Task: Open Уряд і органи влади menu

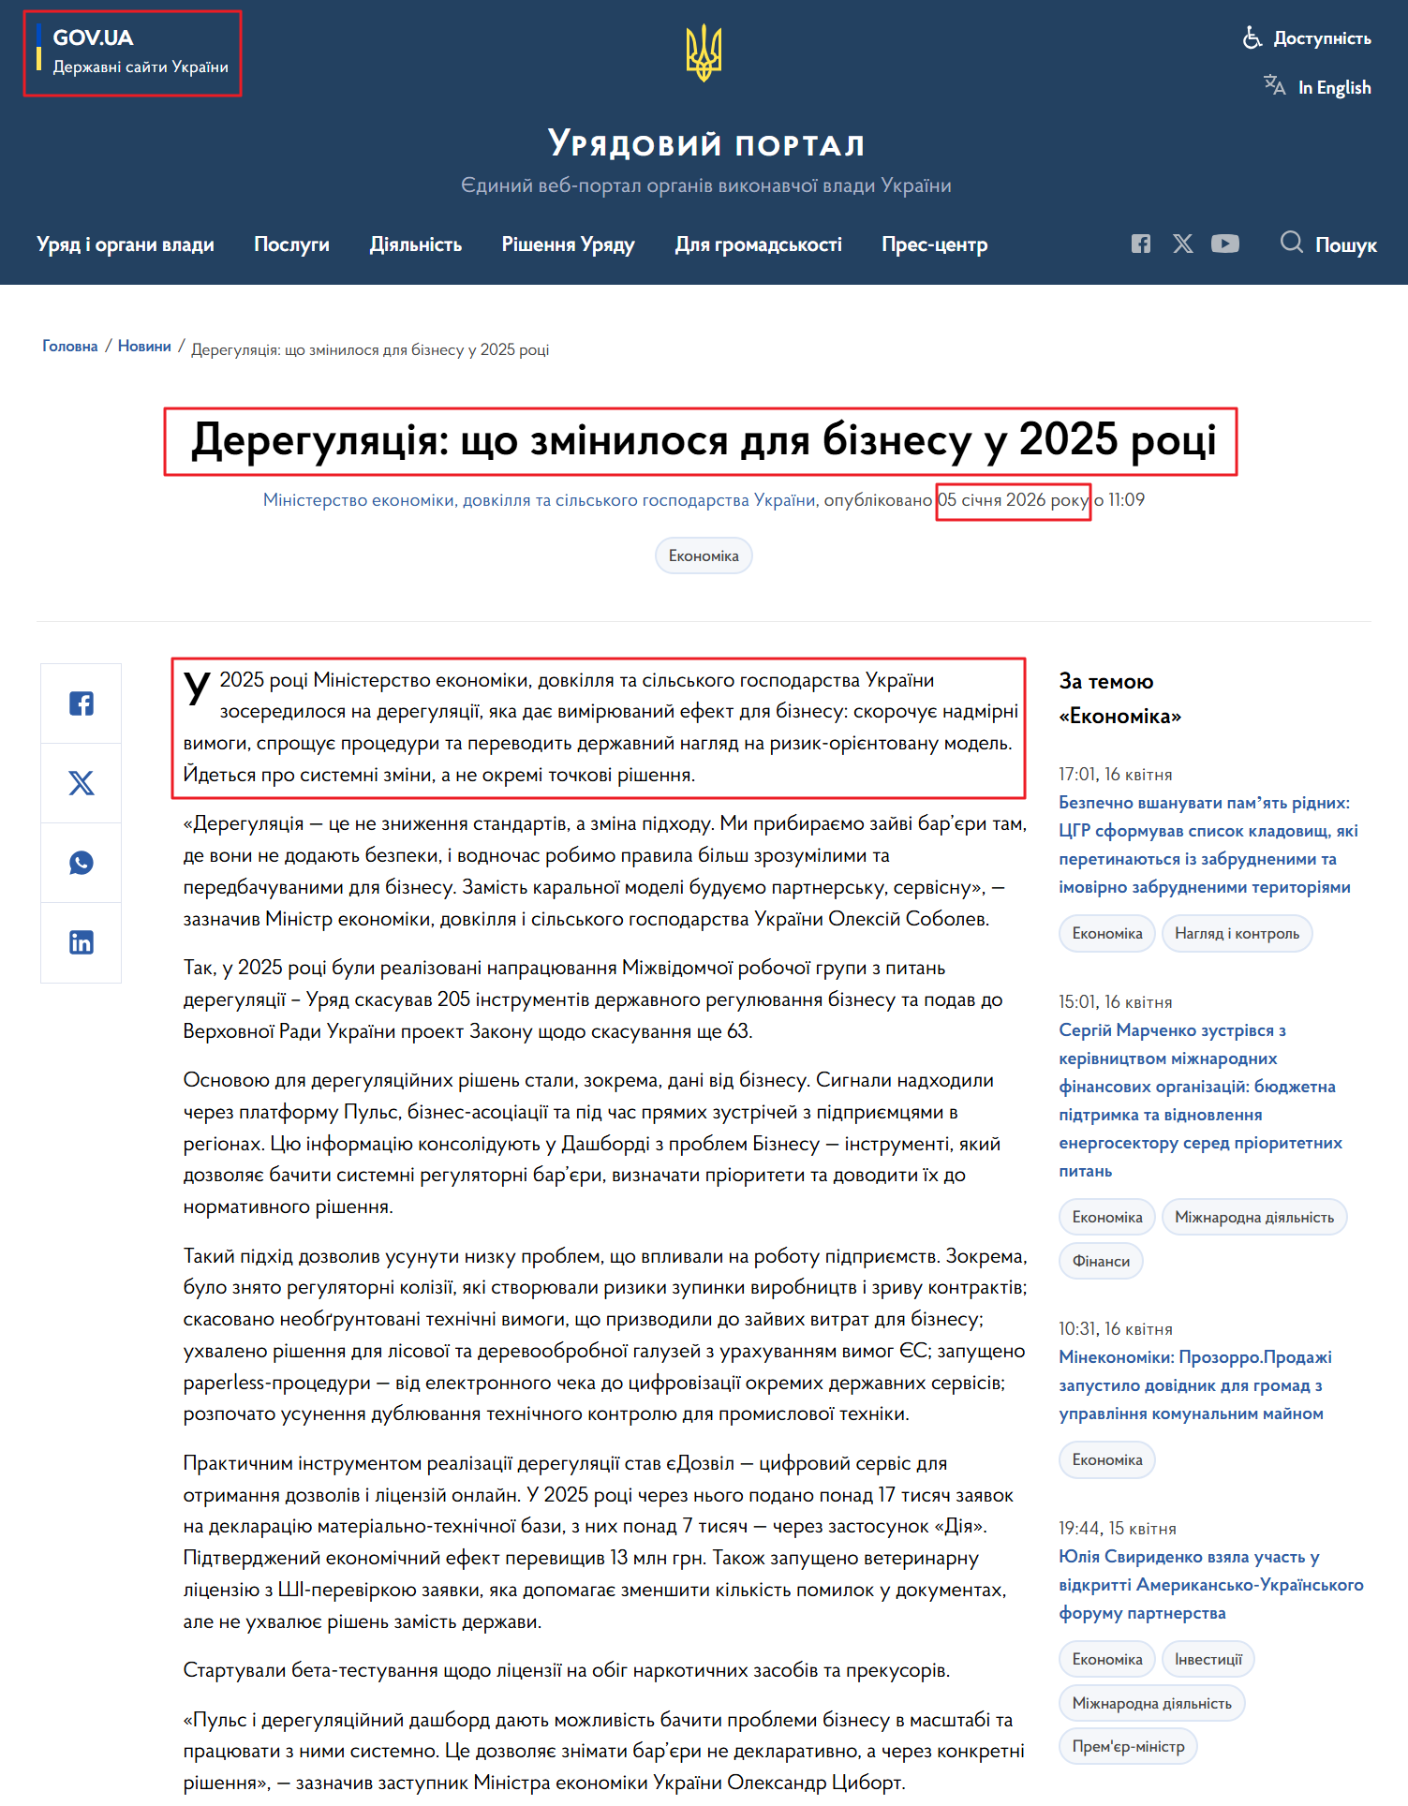Action: [x=126, y=244]
